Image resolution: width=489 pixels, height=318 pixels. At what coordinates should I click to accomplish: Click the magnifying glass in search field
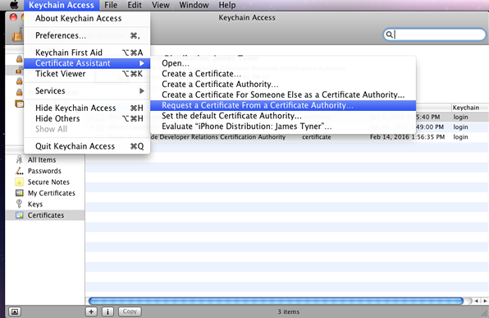click(389, 35)
